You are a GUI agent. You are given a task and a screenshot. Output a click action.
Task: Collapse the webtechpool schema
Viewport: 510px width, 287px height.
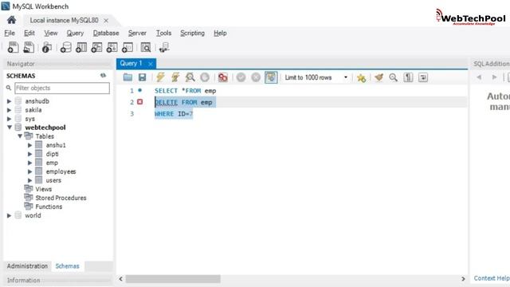pos(9,128)
